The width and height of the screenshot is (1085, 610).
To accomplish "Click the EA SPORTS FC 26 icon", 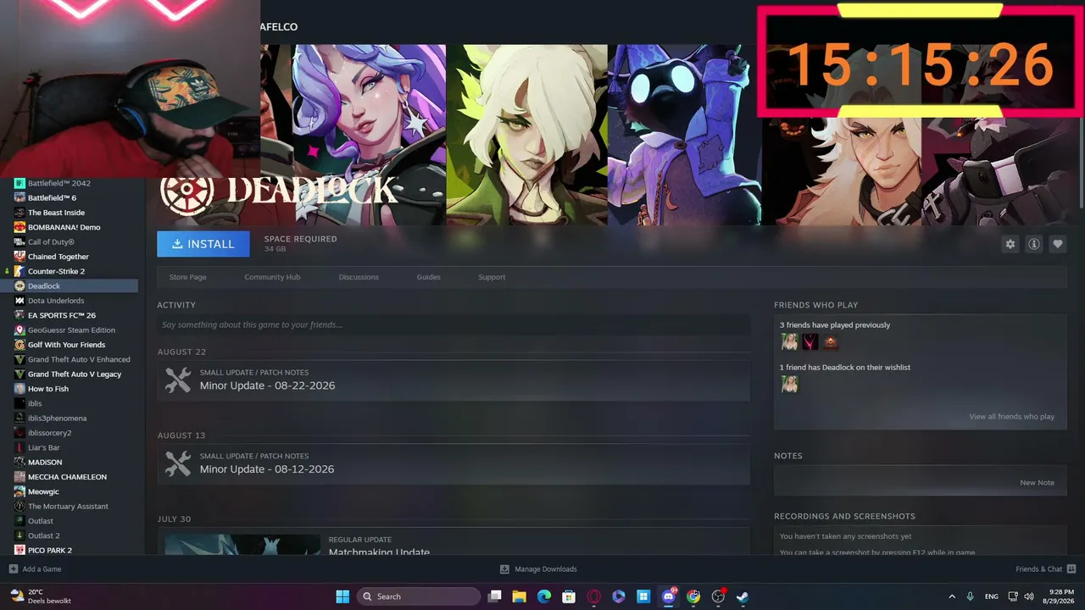I will point(20,315).
